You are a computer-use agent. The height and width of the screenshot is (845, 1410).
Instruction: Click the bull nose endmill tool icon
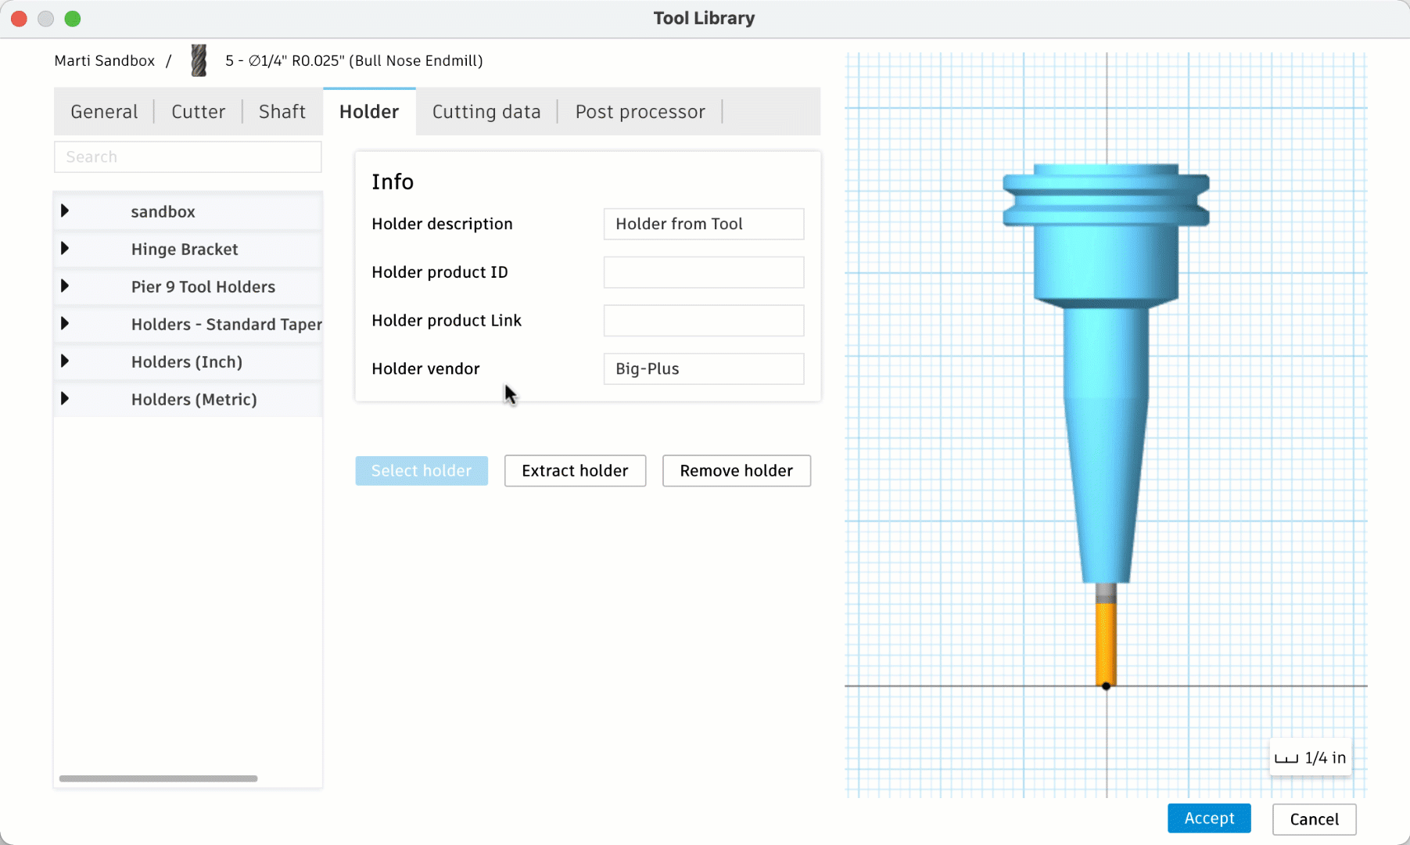tap(199, 60)
